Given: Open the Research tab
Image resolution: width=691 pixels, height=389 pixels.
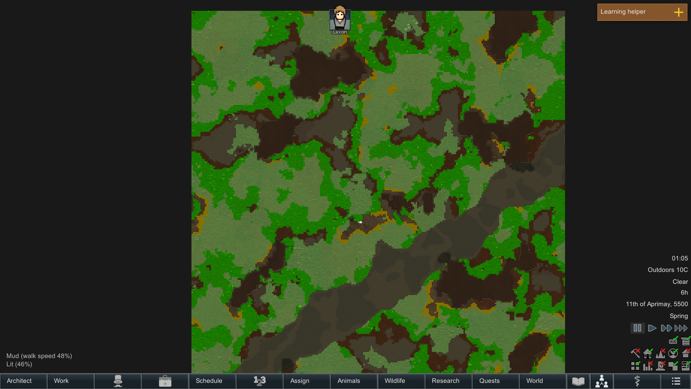Looking at the screenshot, I should (448, 381).
